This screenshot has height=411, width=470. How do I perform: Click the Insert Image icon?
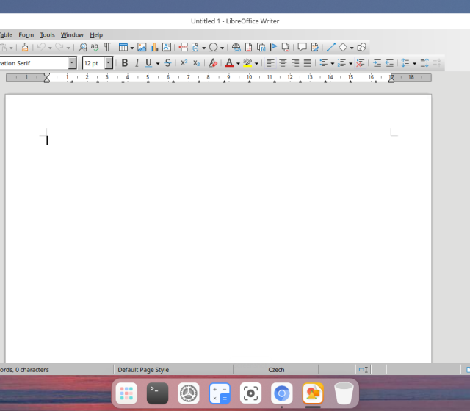pyautogui.click(x=142, y=47)
